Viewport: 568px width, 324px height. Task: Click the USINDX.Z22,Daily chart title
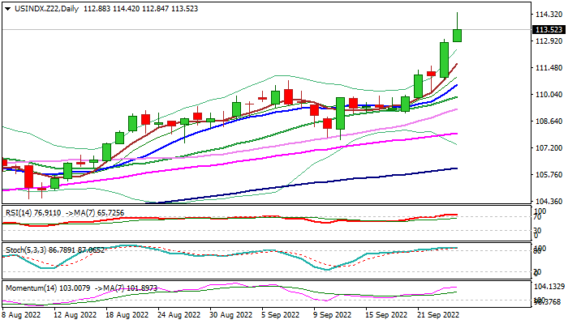[46, 9]
